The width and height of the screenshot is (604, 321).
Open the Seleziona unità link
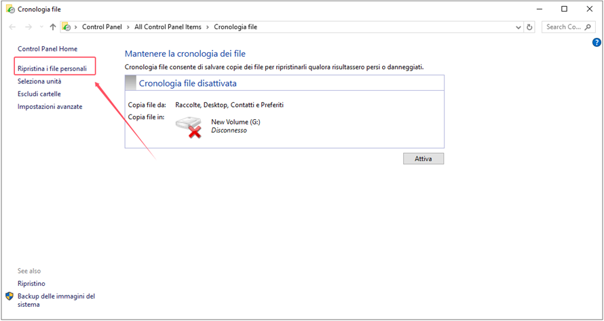coord(44,81)
